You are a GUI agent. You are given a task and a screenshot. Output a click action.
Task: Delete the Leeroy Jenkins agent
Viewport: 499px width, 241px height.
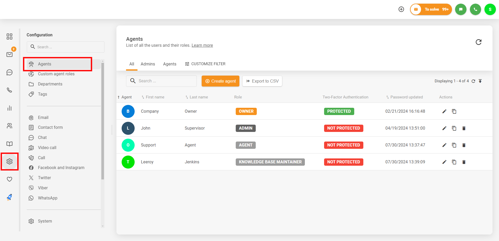point(464,162)
